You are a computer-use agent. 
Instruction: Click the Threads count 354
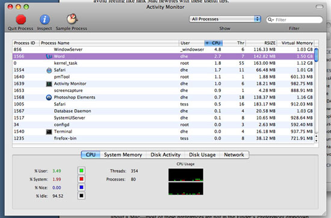[x=134, y=171]
